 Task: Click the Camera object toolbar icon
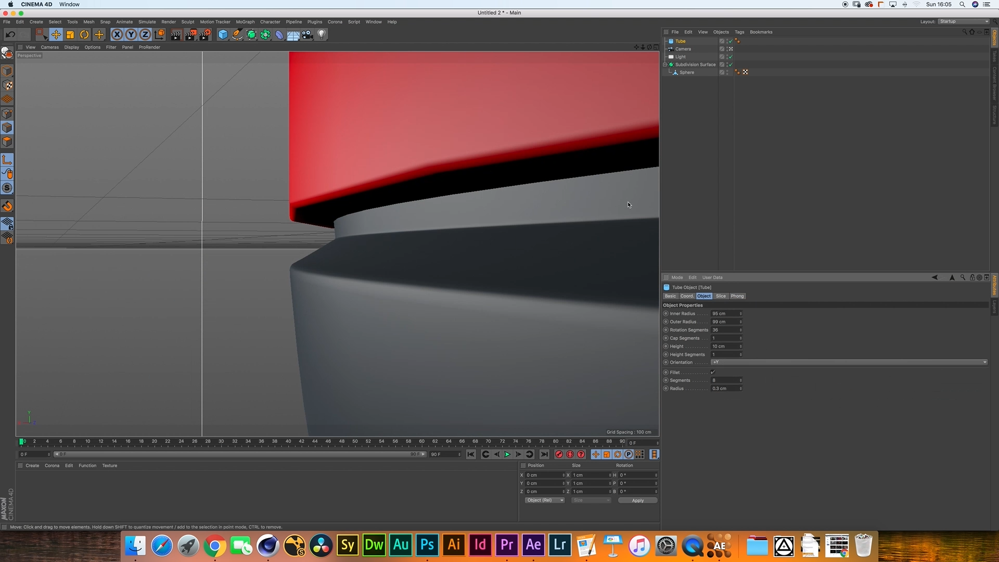(x=308, y=35)
